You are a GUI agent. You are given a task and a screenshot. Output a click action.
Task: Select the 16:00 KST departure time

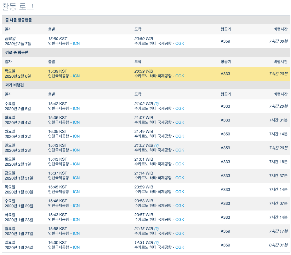point(58,243)
